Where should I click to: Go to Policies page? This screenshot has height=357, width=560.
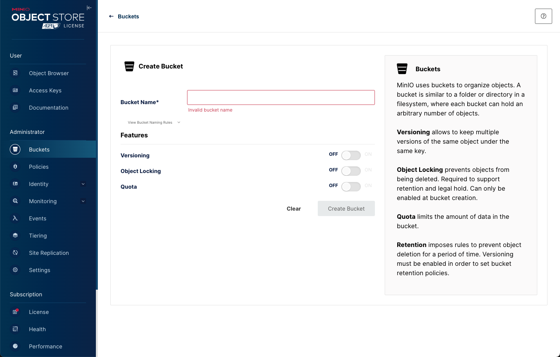48,167
